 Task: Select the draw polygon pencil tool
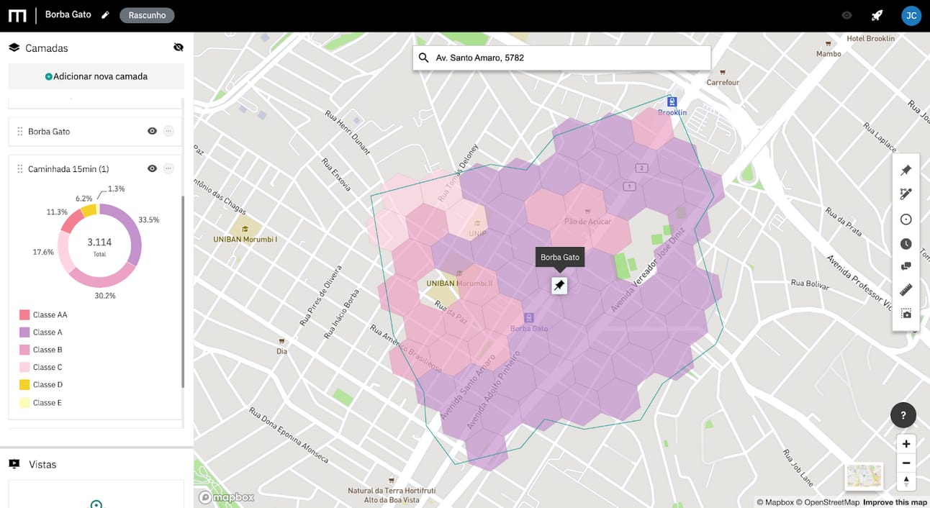(x=906, y=194)
